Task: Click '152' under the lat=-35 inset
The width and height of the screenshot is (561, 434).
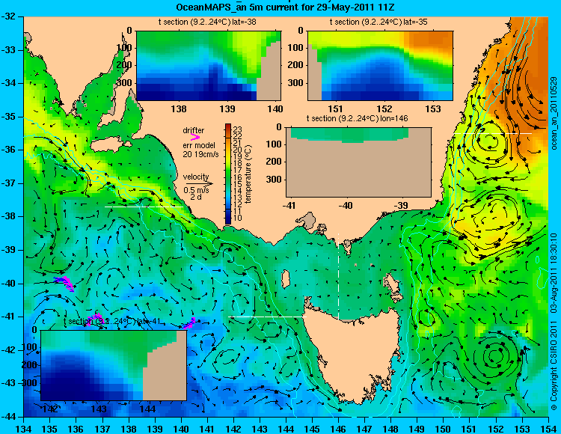Action: pos(384,109)
